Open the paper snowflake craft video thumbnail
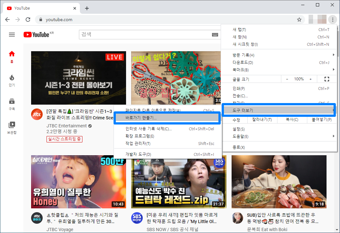This screenshot has height=233, width=340. point(176,78)
